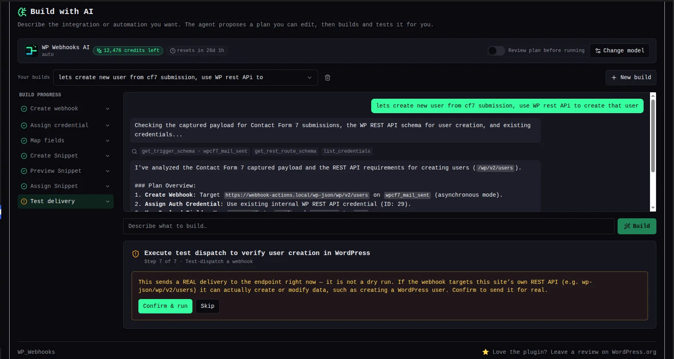Click the Describe what to build input
This screenshot has width=674, height=359.
tap(368, 226)
